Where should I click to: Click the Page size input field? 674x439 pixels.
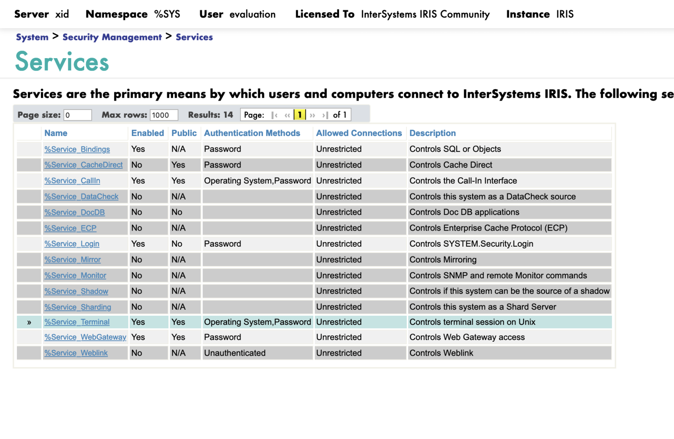pyautogui.click(x=78, y=115)
